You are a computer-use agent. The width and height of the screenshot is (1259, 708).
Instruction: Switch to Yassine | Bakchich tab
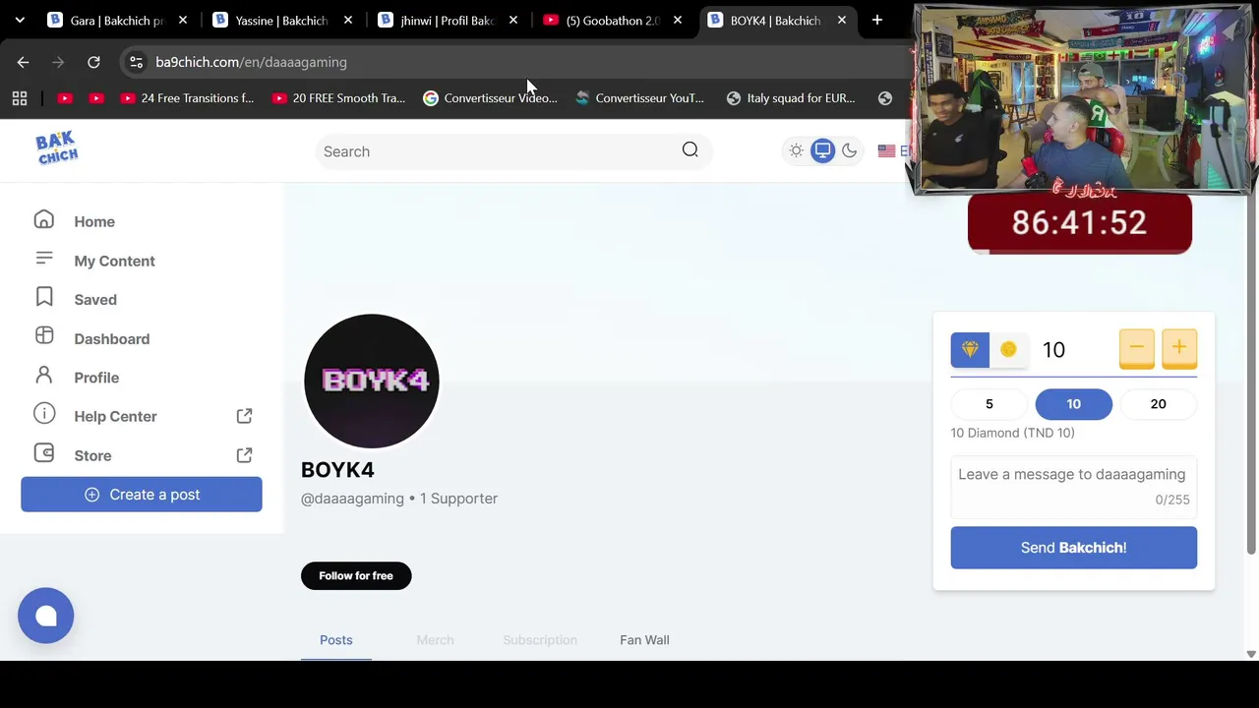tap(281, 20)
